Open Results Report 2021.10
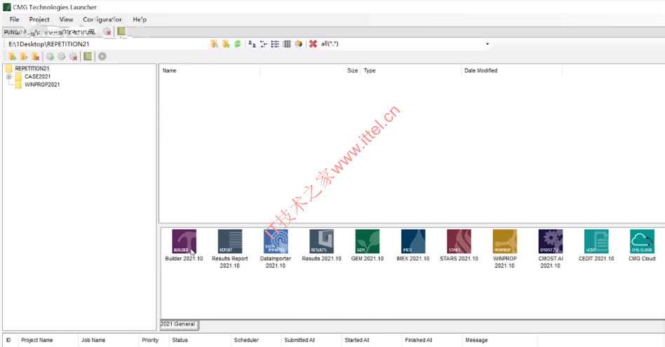 click(230, 249)
